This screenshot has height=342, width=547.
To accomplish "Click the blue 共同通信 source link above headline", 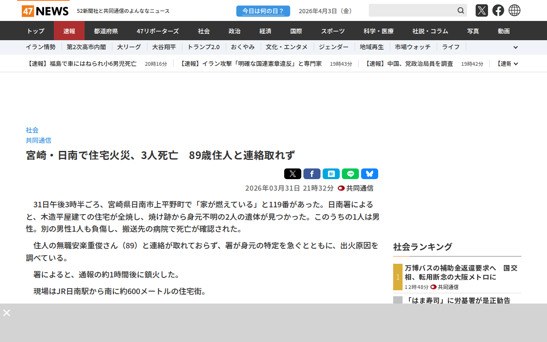I will click(x=38, y=140).
